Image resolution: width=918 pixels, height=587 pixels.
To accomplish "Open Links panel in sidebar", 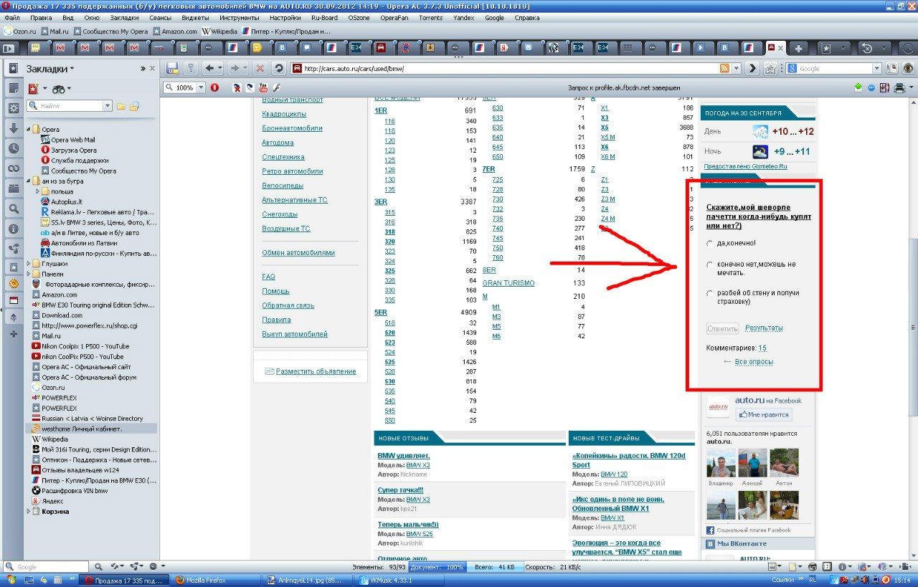I will (x=14, y=168).
